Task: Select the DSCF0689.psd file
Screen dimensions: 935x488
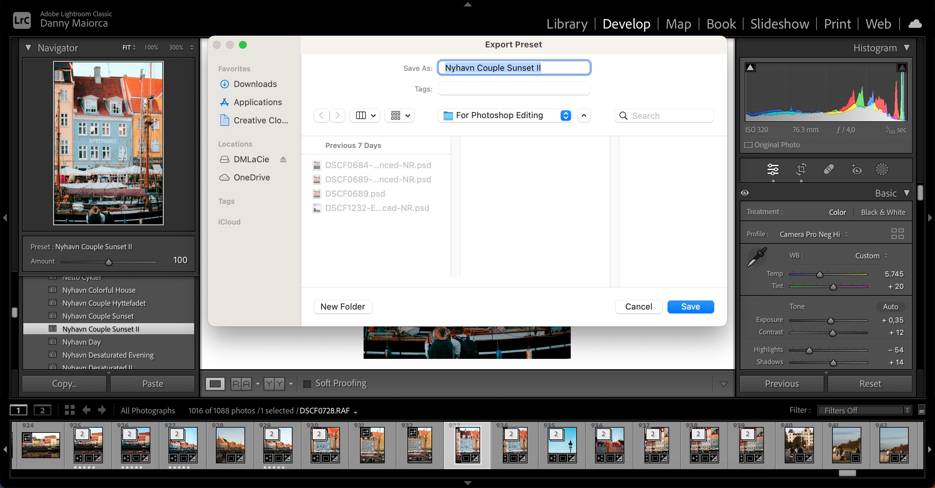Action: tap(355, 193)
